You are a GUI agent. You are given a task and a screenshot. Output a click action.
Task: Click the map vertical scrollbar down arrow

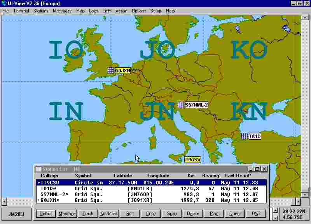pyautogui.click(x=305, y=195)
